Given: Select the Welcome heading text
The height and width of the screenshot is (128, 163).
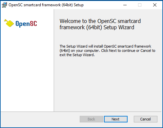Looking at the screenshot, I should pyautogui.click(x=100, y=24).
